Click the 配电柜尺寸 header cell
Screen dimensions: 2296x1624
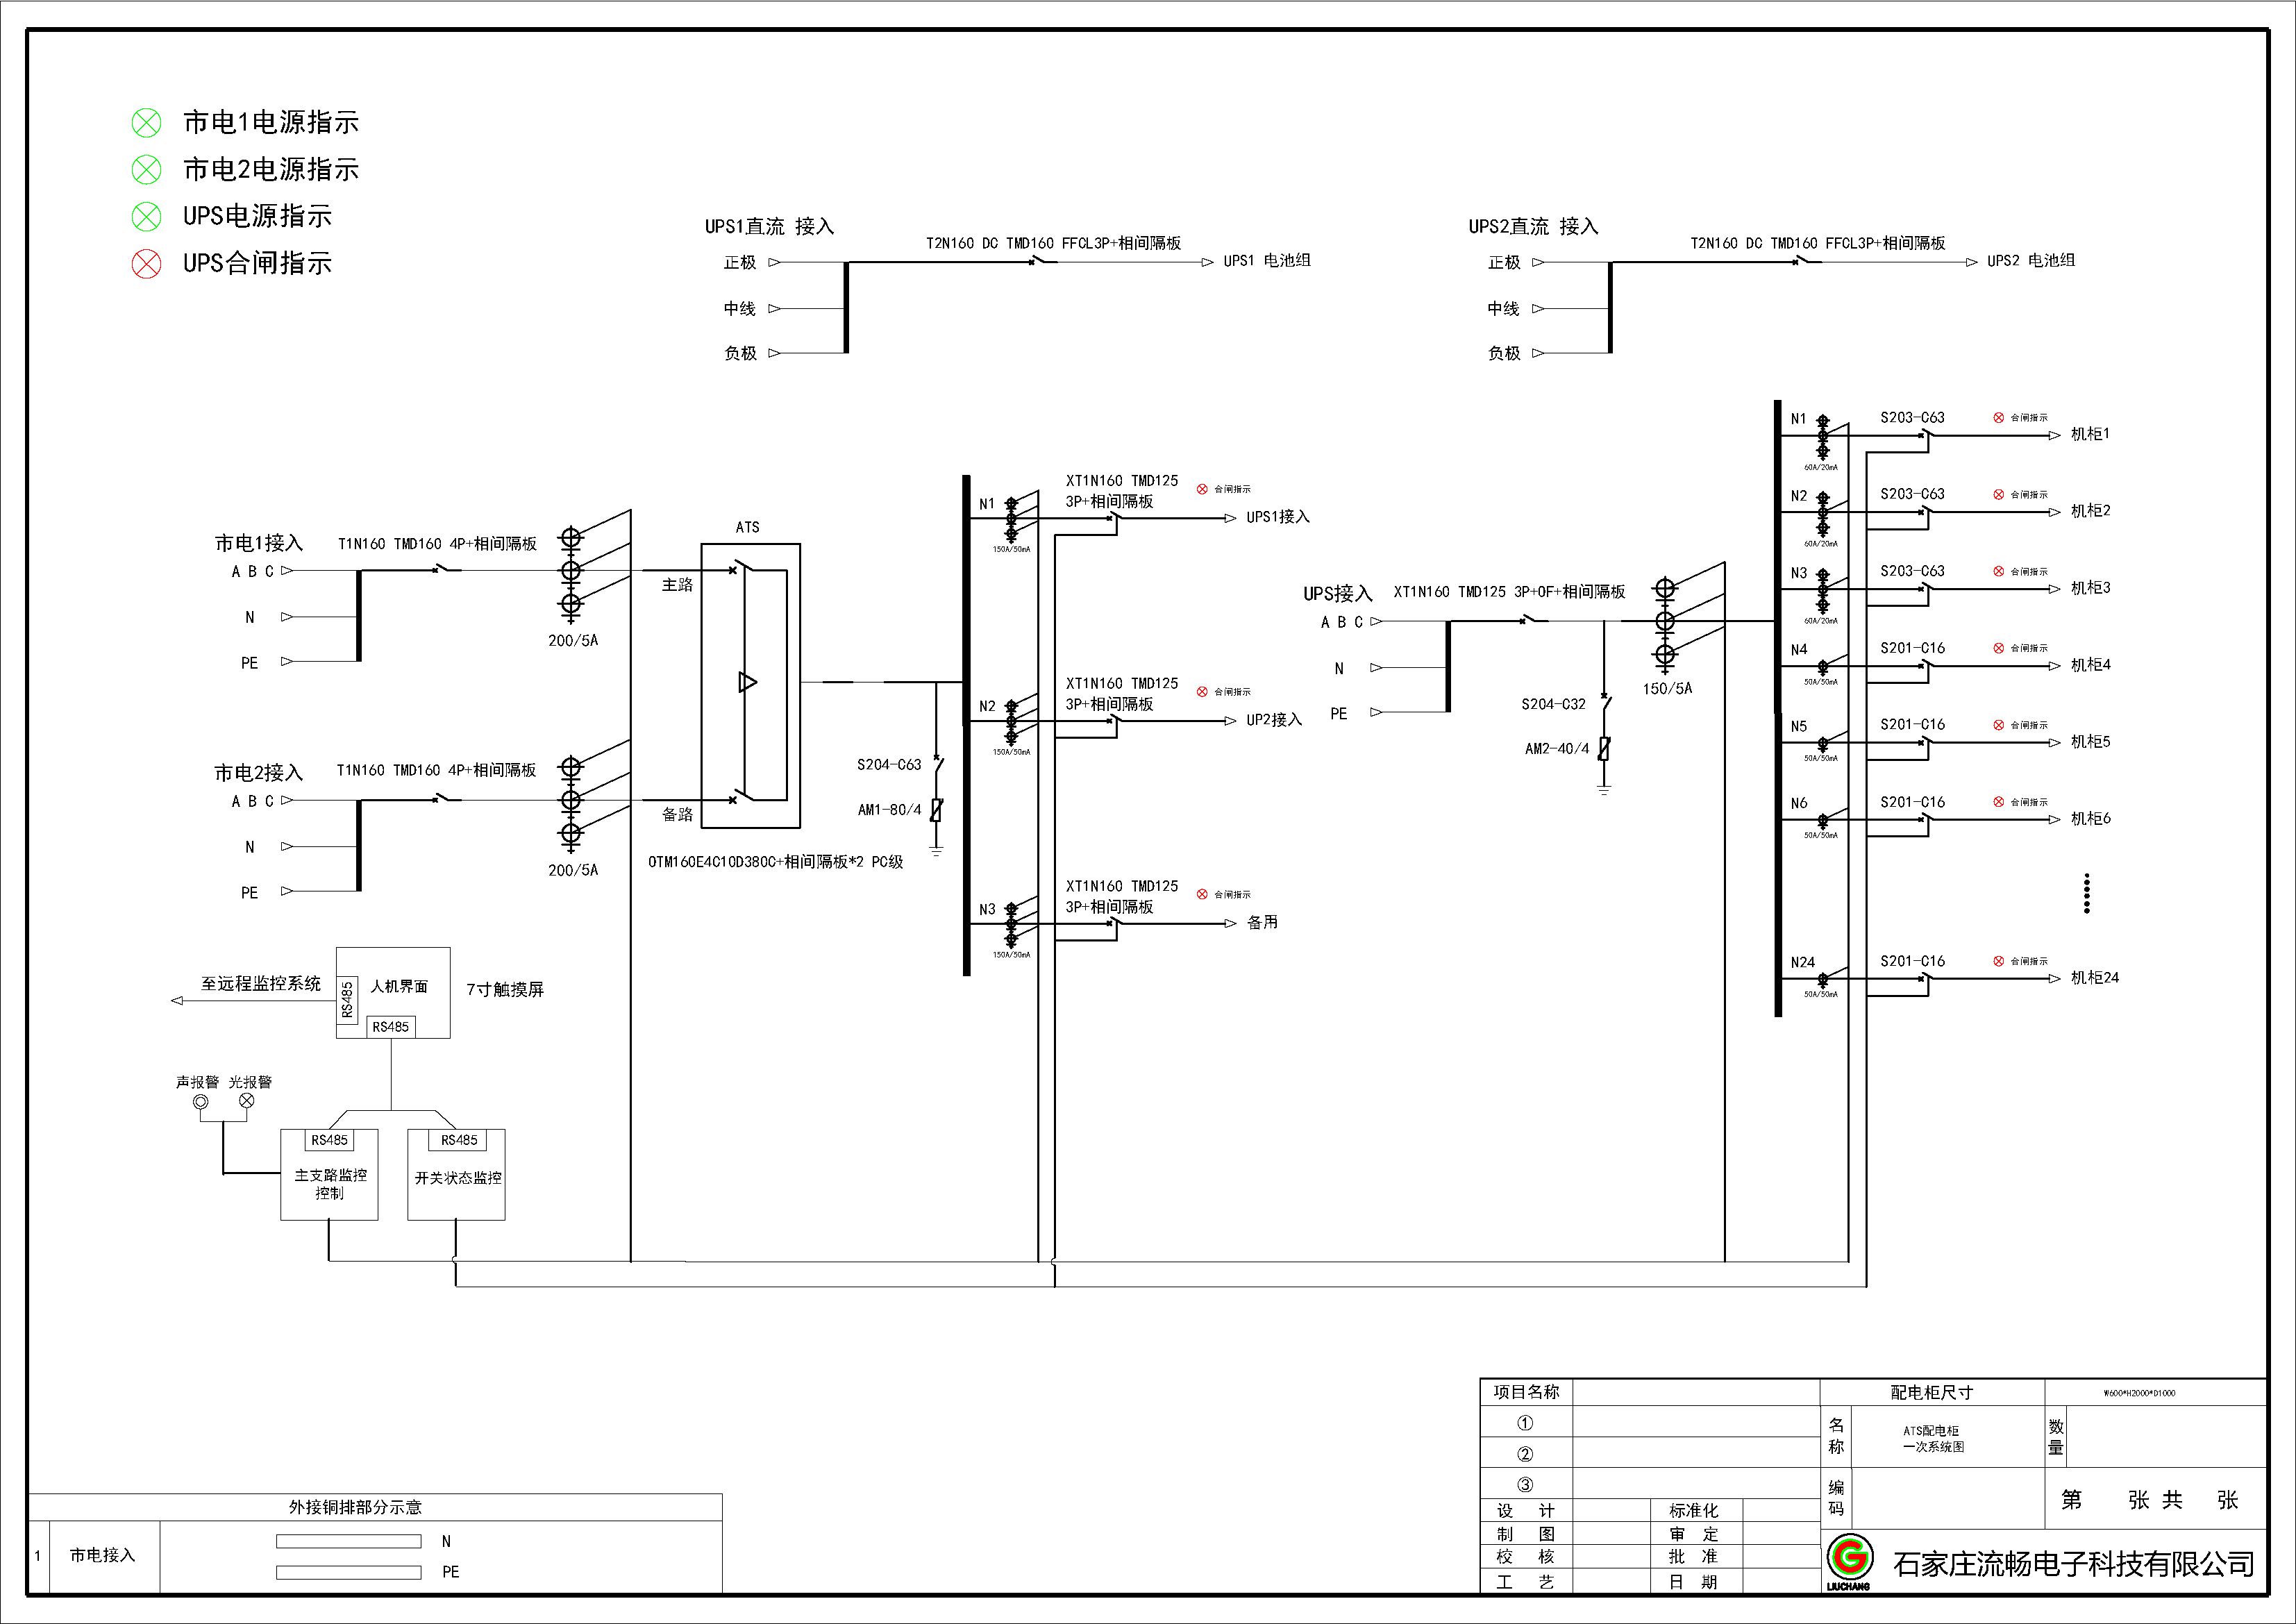pyautogui.click(x=1931, y=1392)
